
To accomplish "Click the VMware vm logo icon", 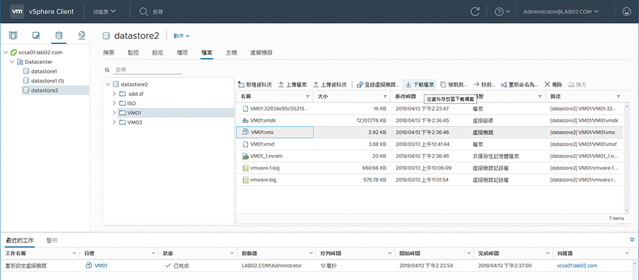I will click(x=17, y=12).
